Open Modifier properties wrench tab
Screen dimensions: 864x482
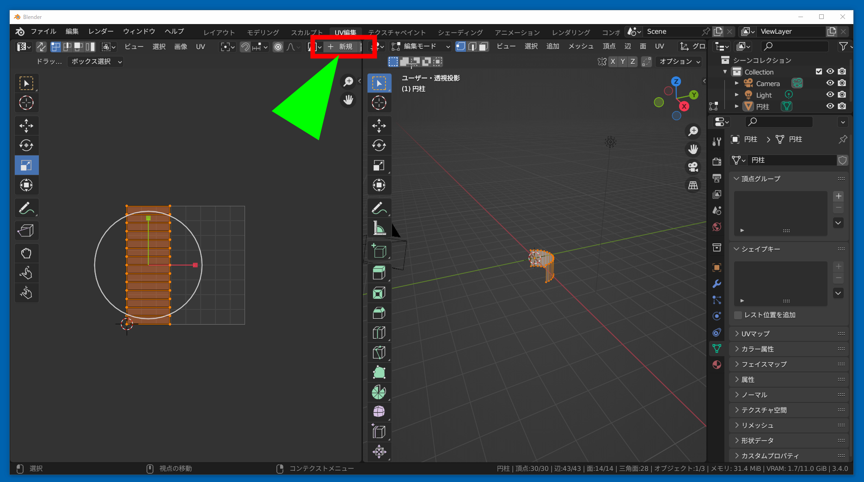(717, 284)
